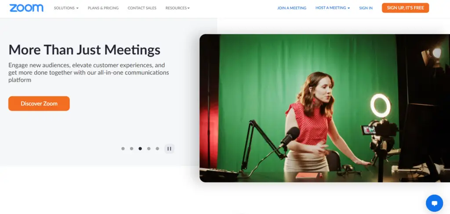Go to Contact Sales
The width and height of the screenshot is (450, 214).
pos(142,8)
